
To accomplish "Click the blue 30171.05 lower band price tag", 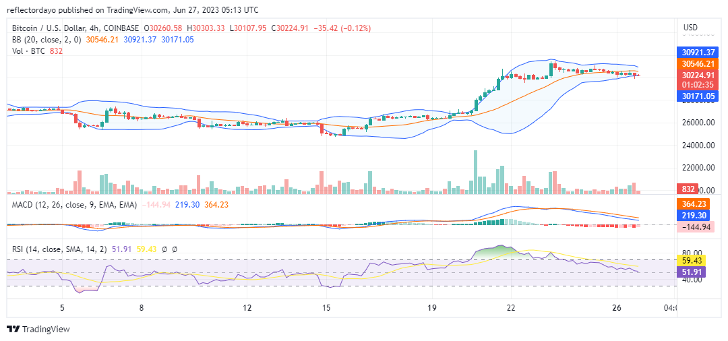I will [x=698, y=96].
